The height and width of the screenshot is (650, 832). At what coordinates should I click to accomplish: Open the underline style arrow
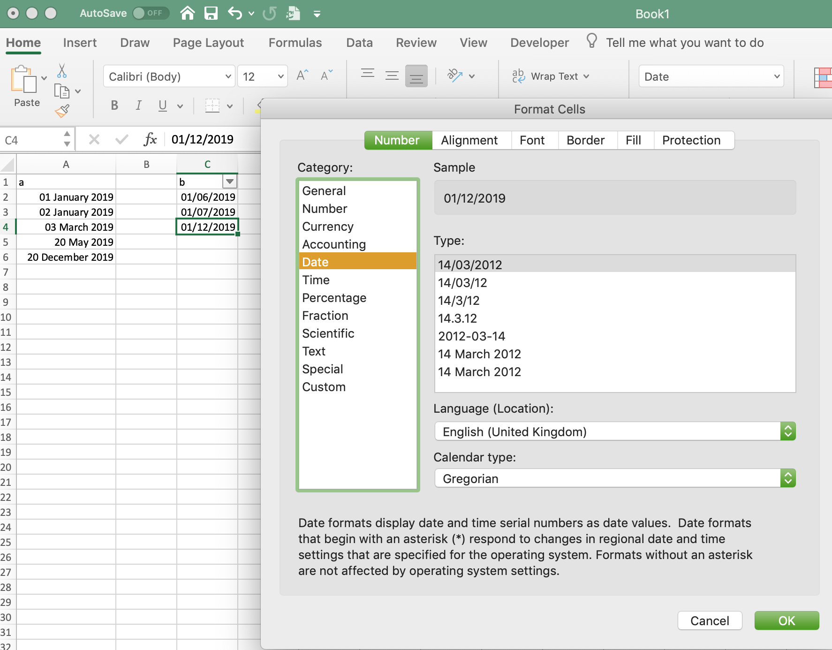pyautogui.click(x=180, y=106)
